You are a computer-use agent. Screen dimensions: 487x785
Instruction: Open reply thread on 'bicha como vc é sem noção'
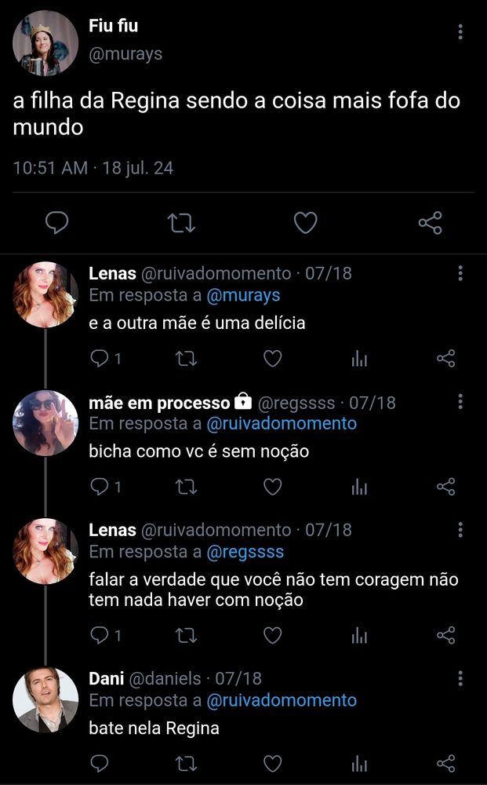click(x=106, y=487)
